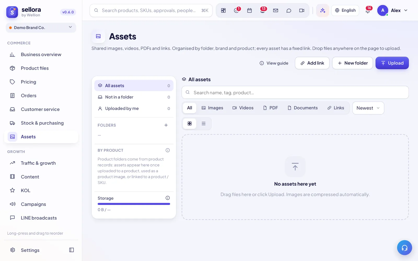Open the Newest sort dropdown
This screenshot has height=261, width=418.
(x=368, y=108)
